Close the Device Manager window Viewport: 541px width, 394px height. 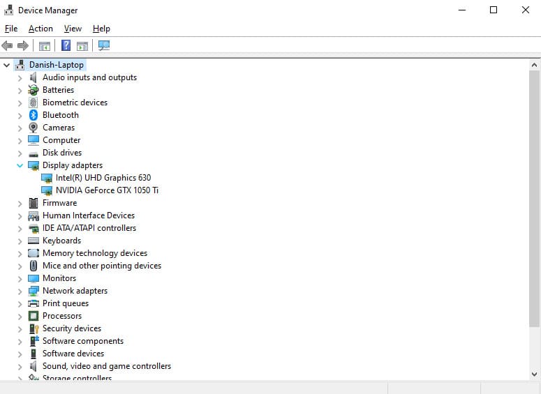coord(525,10)
